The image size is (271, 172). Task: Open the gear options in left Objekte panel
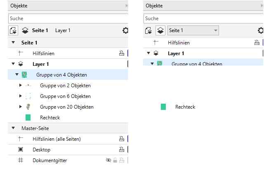(125, 30)
